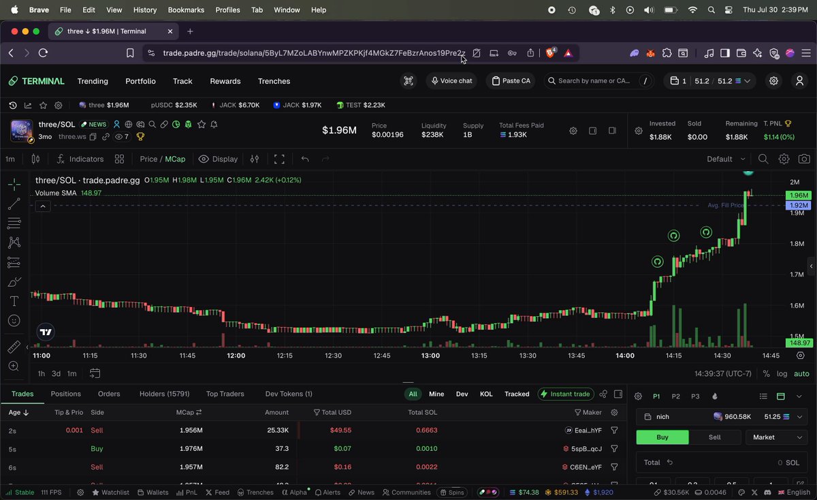
Task: Collapse the chart legend chevron
Action: pyautogui.click(x=42, y=206)
